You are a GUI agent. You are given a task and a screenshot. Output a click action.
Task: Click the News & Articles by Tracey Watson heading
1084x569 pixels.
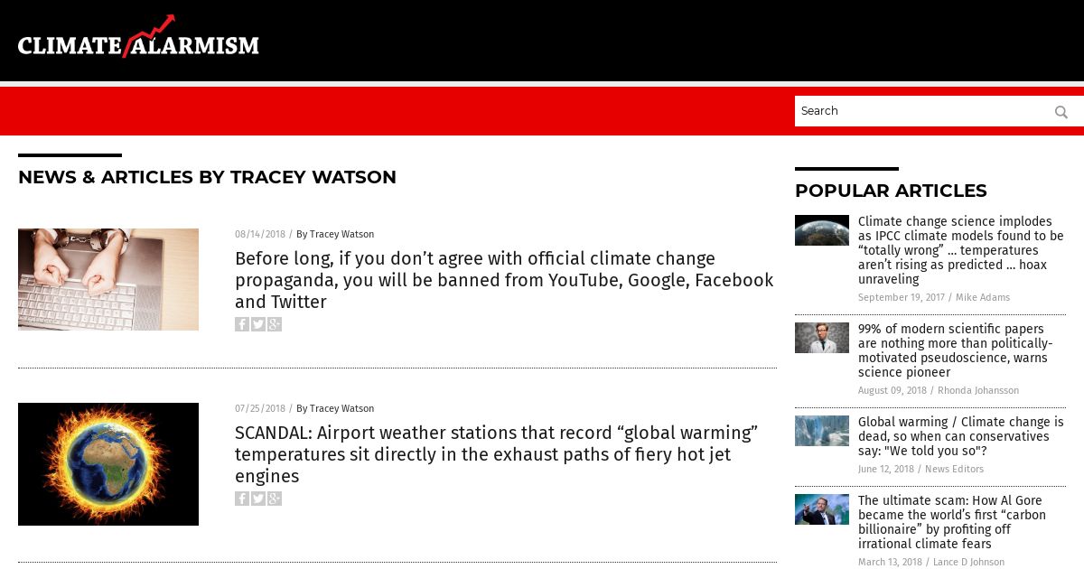[207, 177]
